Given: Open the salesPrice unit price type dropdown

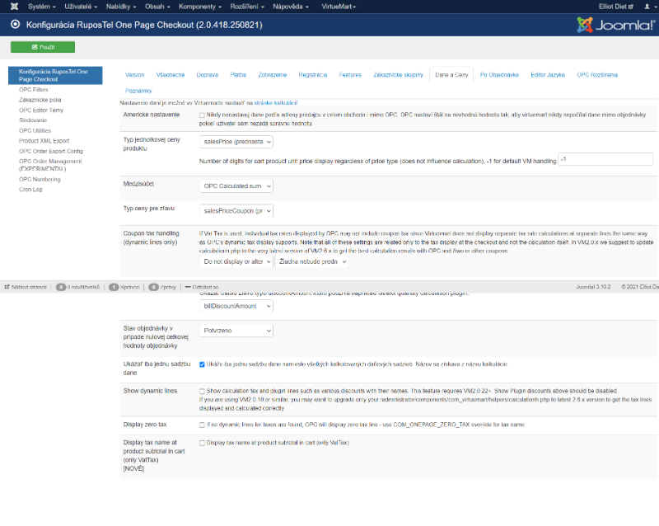Looking at the screenshot, I should [236, 142].
